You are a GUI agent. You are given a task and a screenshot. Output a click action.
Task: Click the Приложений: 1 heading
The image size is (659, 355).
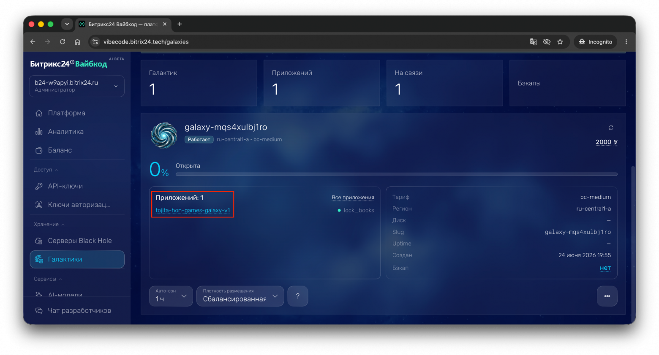coord(180,198)
